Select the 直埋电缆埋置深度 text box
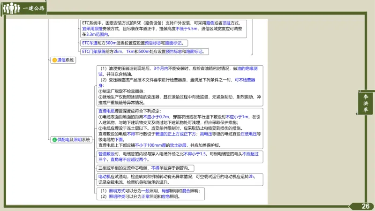The image size is (375, 211). click(x=180, y=128)
